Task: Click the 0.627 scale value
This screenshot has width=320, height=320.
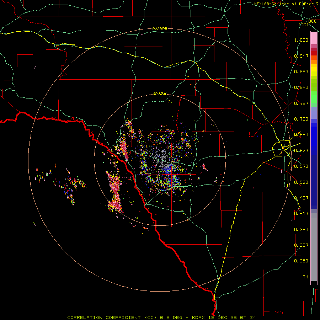Action: click(301, 151)
